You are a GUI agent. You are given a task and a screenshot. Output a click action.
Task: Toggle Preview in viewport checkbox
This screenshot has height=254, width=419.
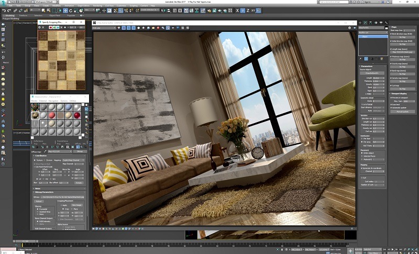390,97
